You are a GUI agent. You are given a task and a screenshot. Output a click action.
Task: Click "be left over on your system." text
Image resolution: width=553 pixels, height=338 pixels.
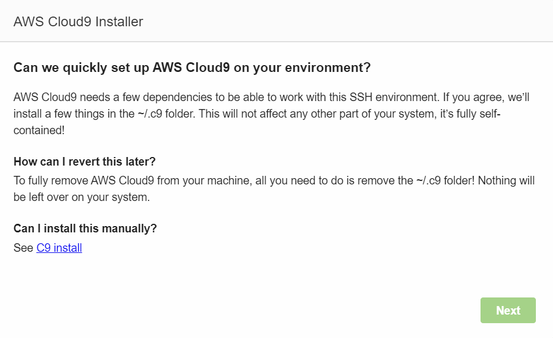point(81,198)
